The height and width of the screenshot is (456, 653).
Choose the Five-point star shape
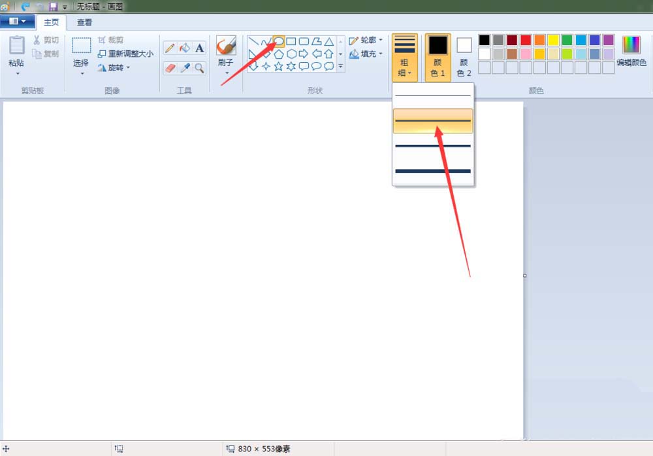point(279,66)
